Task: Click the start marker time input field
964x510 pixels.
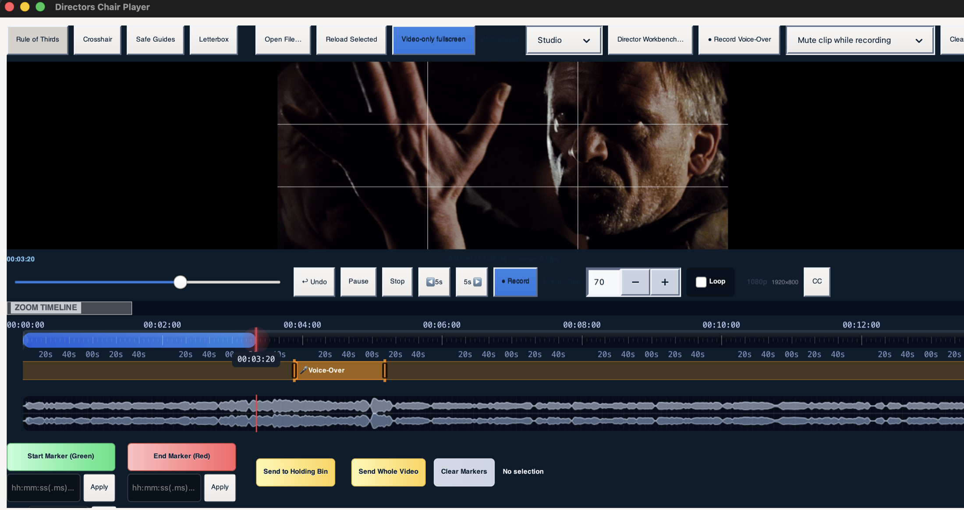Action: [x=43, y=488]
